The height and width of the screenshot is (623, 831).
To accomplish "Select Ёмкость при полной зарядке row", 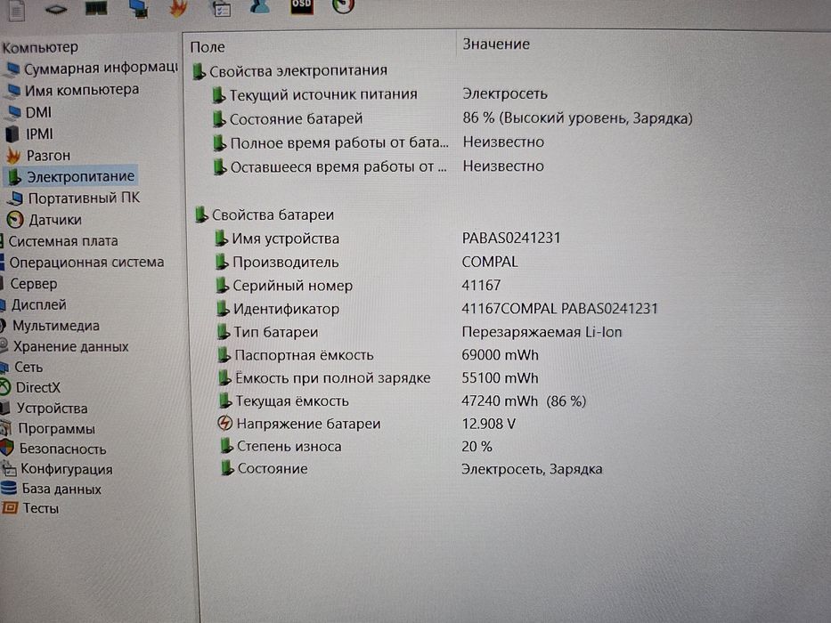I will (324, 377).
